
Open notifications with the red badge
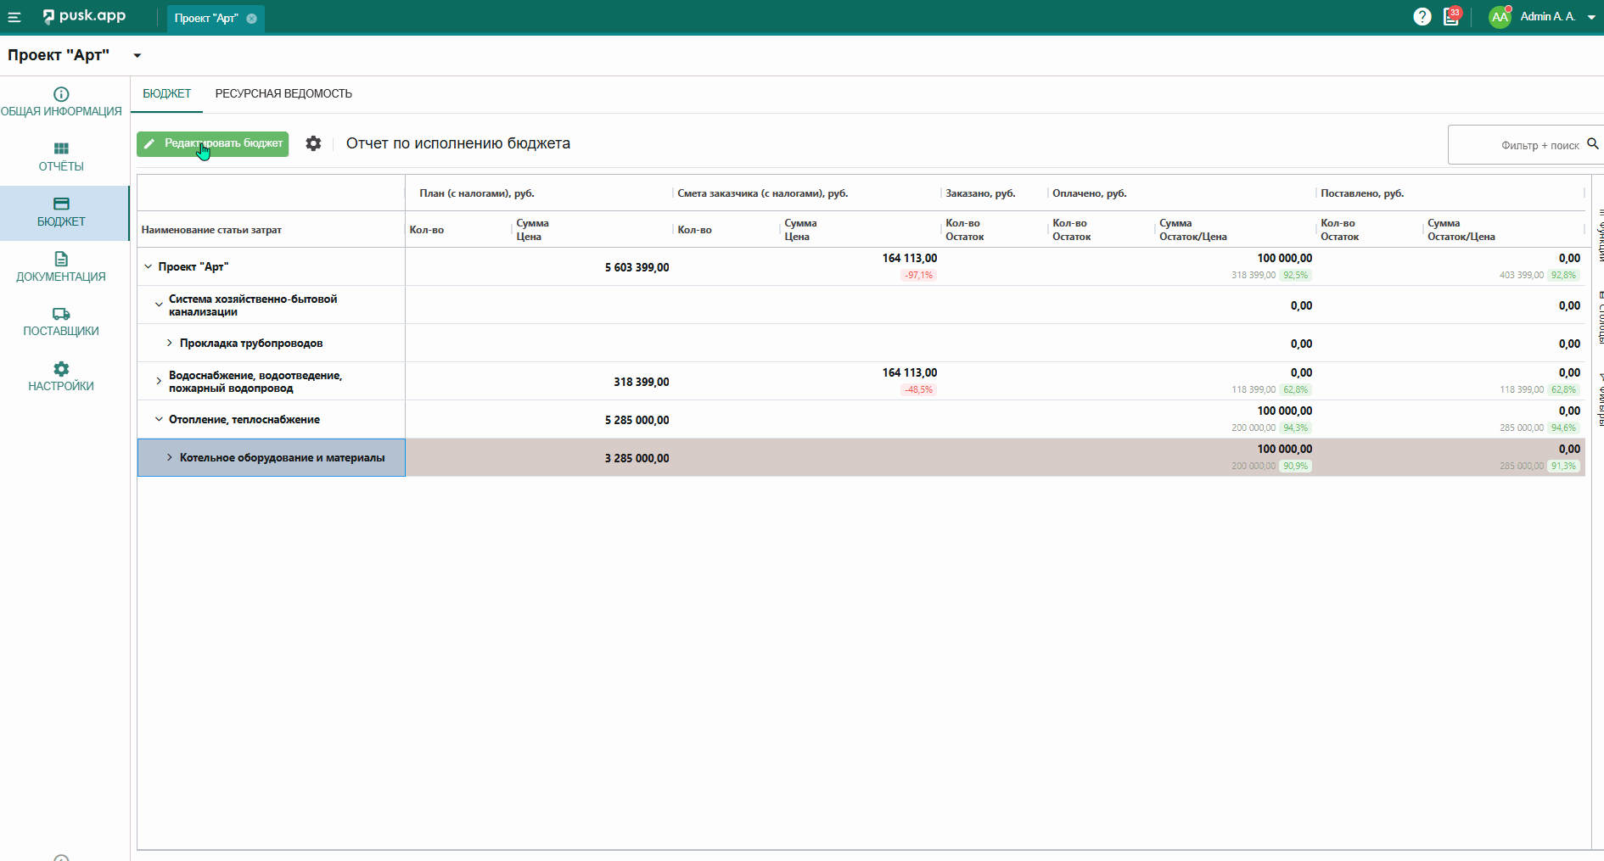coord(1451,17)
